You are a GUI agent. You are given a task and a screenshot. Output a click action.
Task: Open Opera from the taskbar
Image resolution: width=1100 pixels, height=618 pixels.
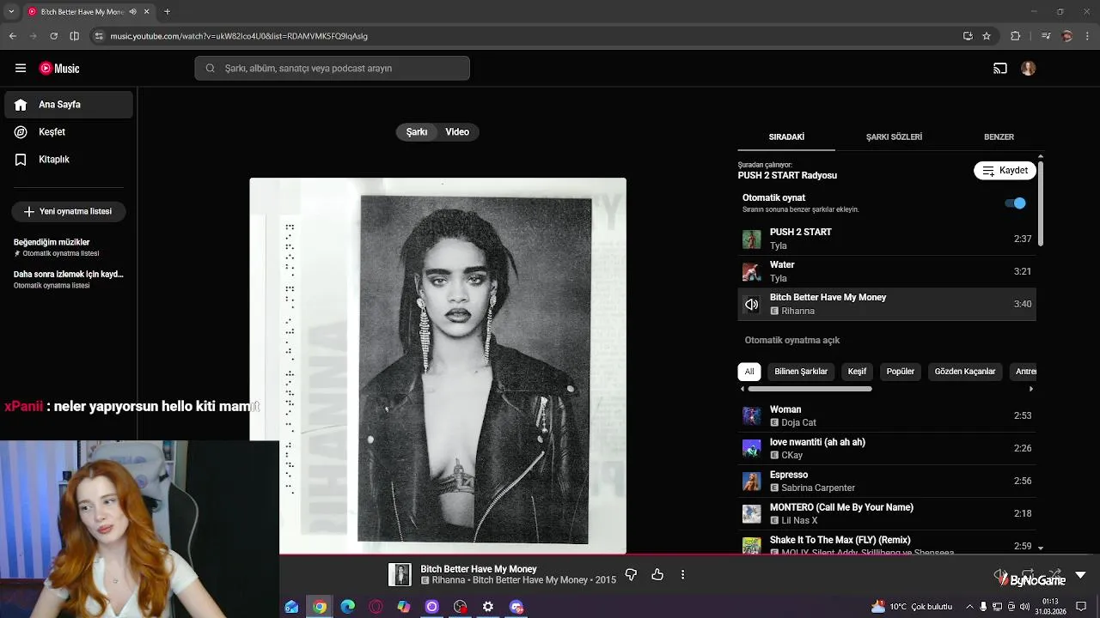376,607
